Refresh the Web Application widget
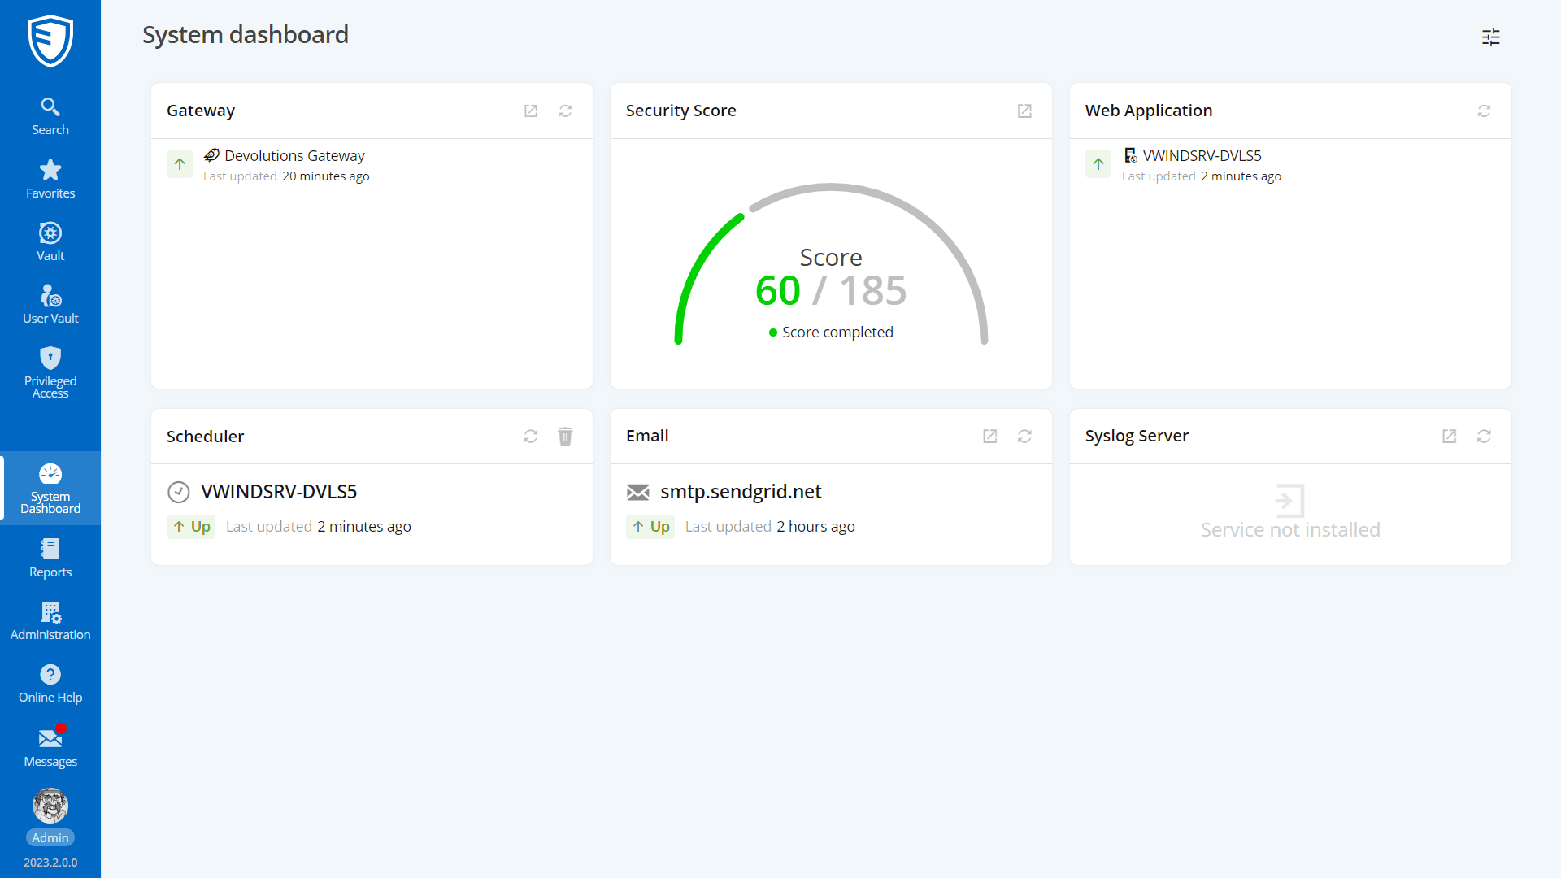Screen dimensions: 1561x878 [1484, 111]
